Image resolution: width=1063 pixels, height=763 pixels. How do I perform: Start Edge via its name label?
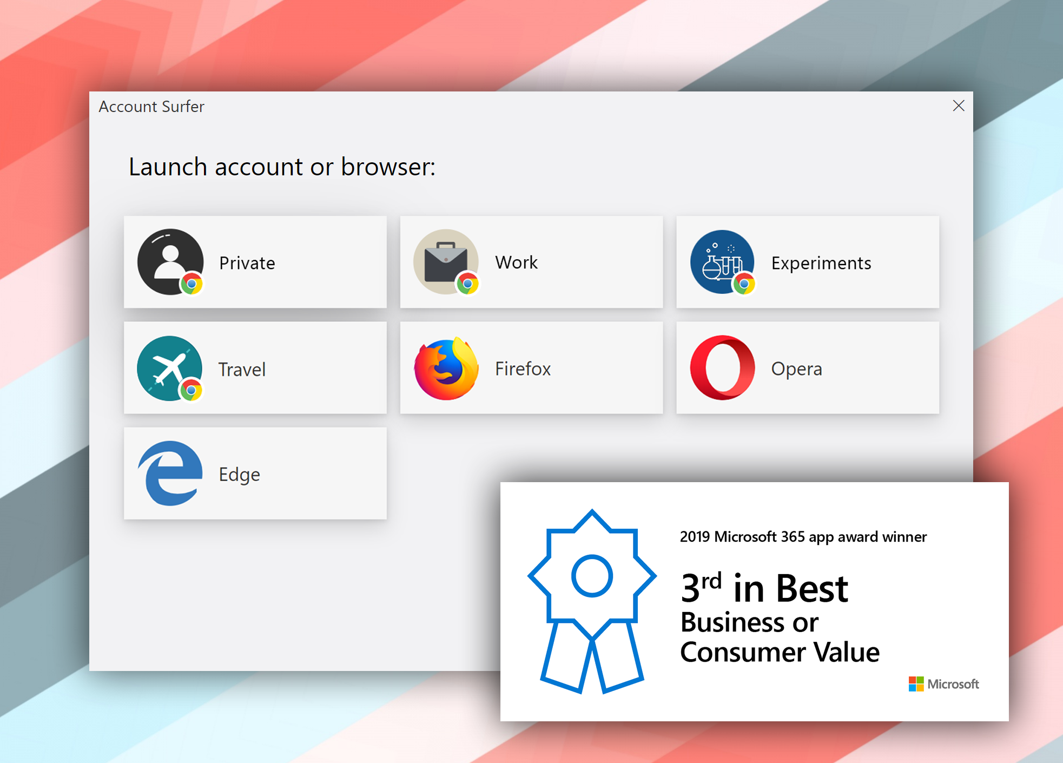[239, 475]
